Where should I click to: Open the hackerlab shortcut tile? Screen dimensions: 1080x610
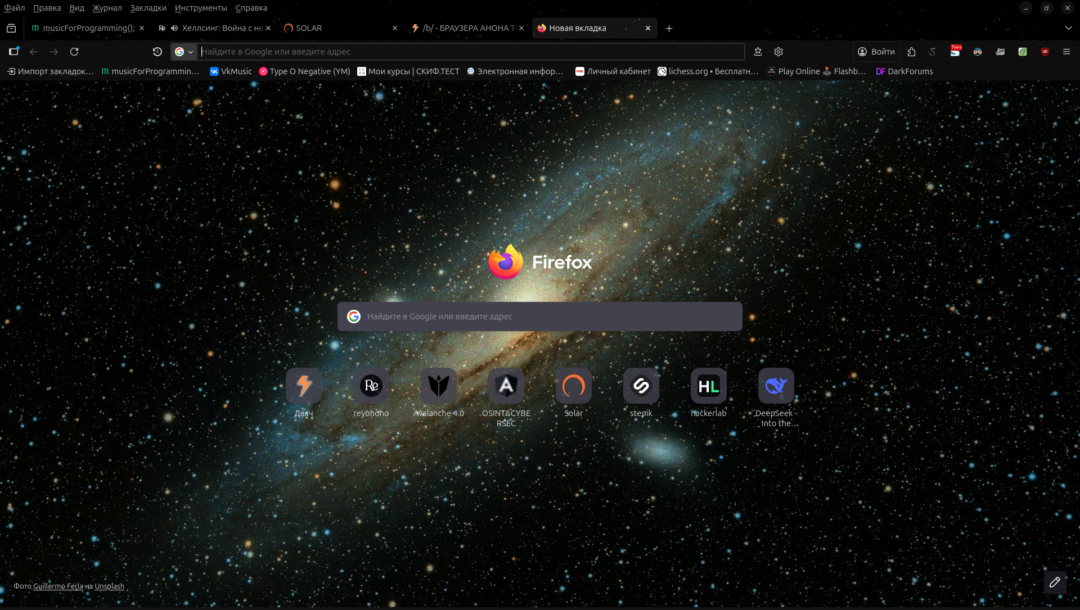(x=708, y=386)
